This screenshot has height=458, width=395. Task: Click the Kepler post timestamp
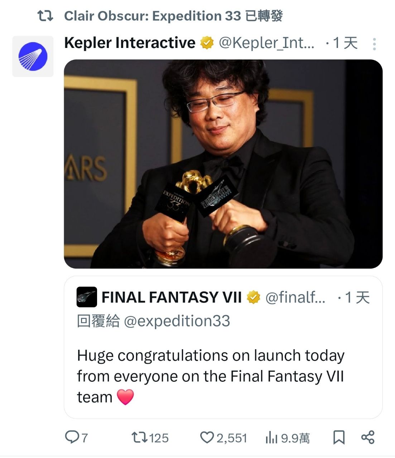pyautogui.click(x=345, y=43)
